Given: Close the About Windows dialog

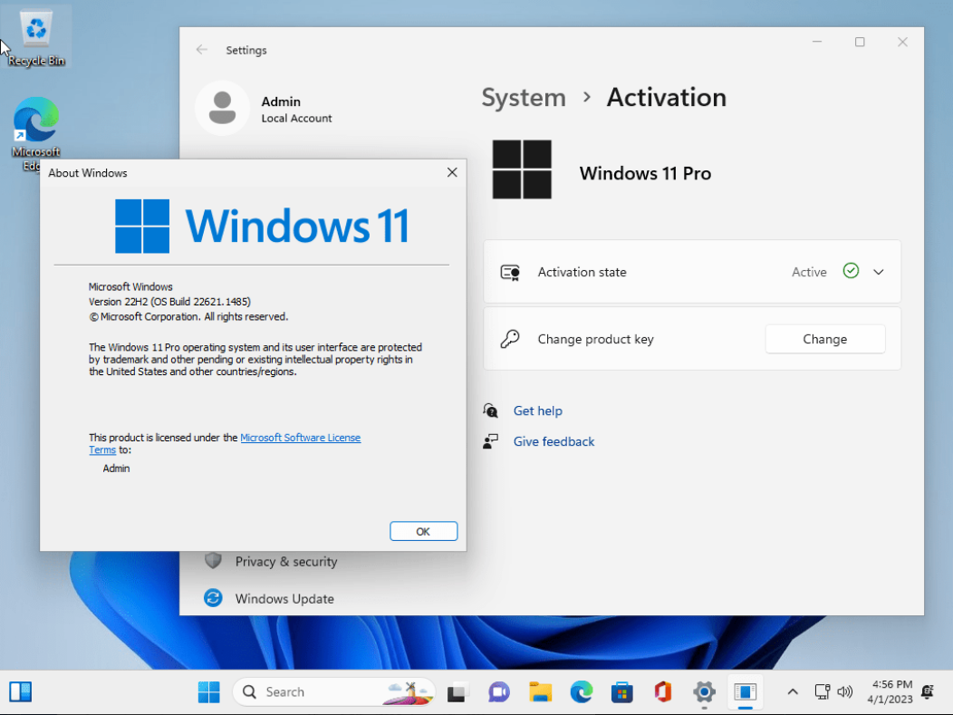Looking at the screenshot, I should 451,173.
